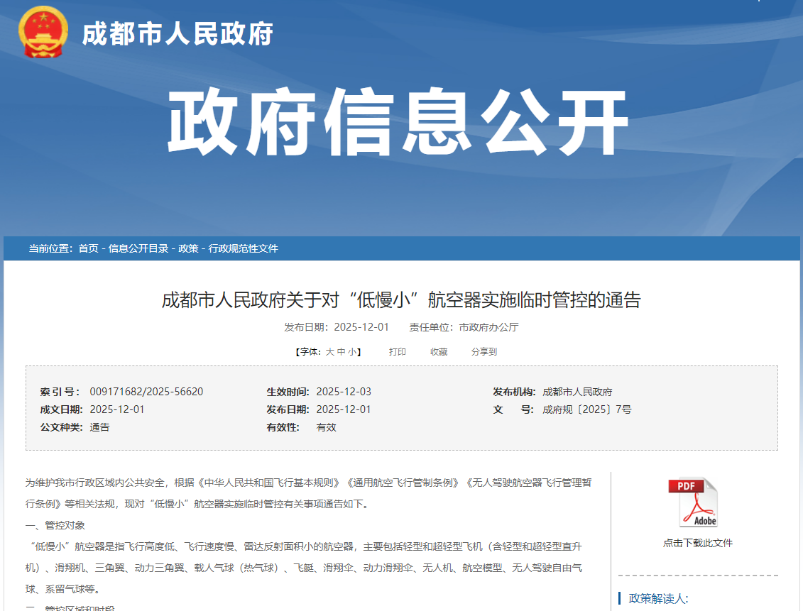Set font size to 中

click(x=341, y=352)
